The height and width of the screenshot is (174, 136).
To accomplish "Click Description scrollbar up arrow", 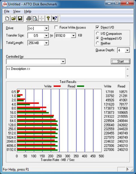I will pyautogui.click(x=128, y=69).
